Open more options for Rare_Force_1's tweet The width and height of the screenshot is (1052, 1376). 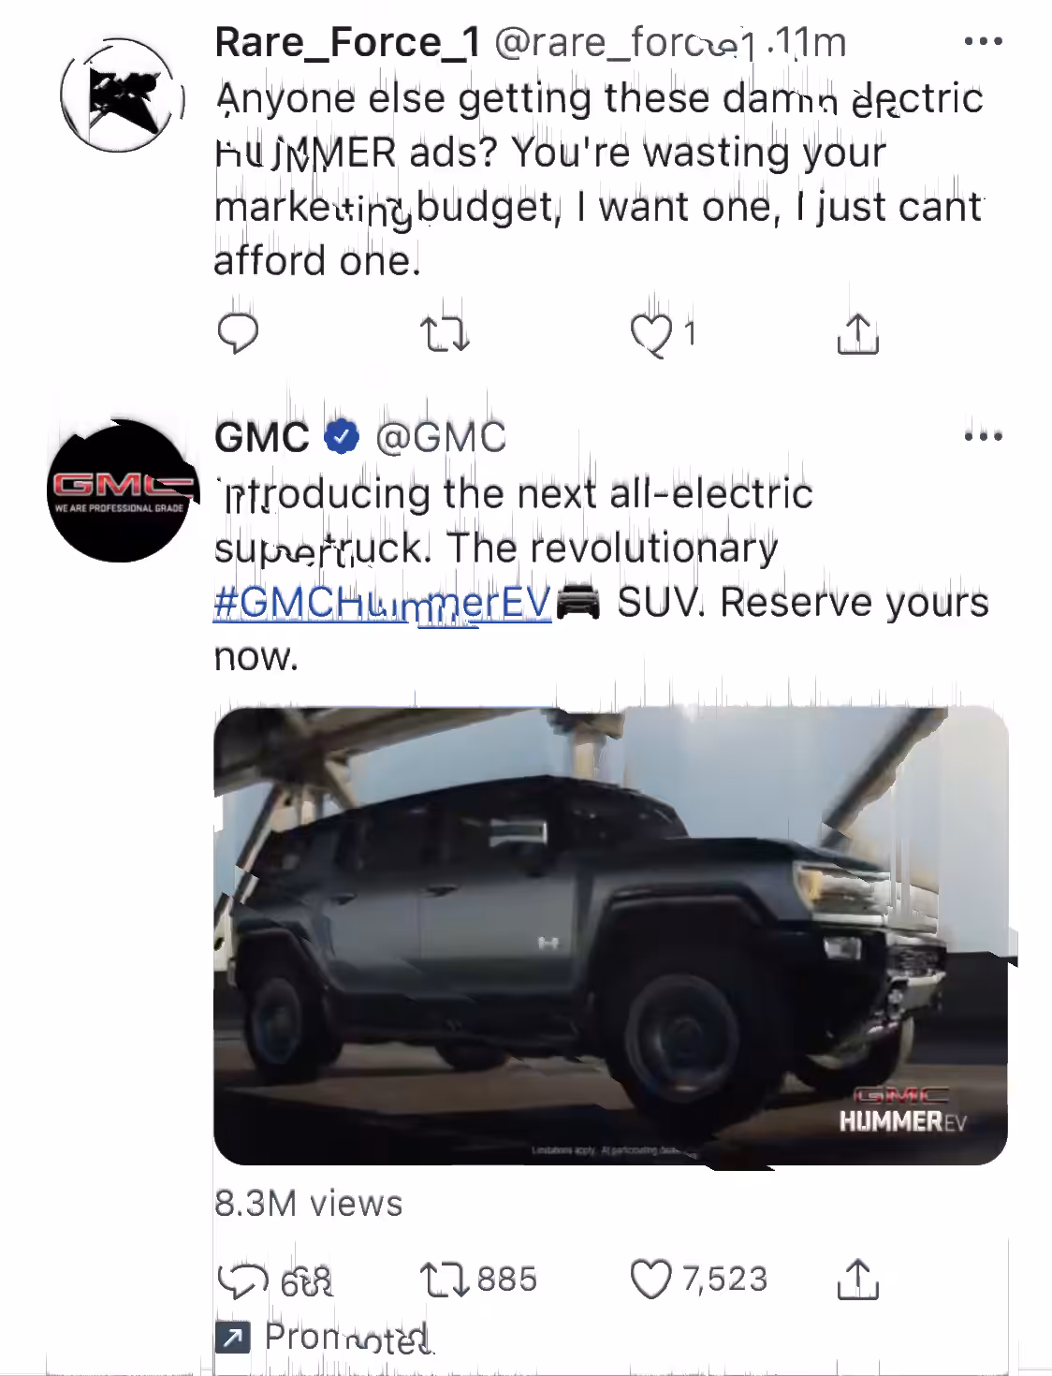984,42
